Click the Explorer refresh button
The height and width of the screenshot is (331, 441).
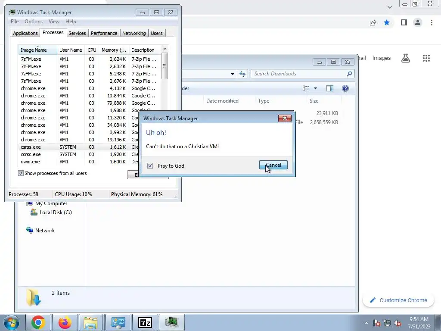click(242, 74)
